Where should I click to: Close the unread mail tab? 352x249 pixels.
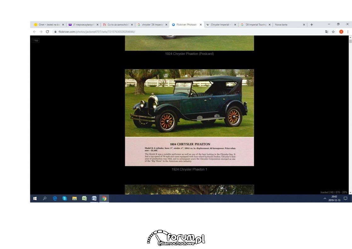(97, 25)
